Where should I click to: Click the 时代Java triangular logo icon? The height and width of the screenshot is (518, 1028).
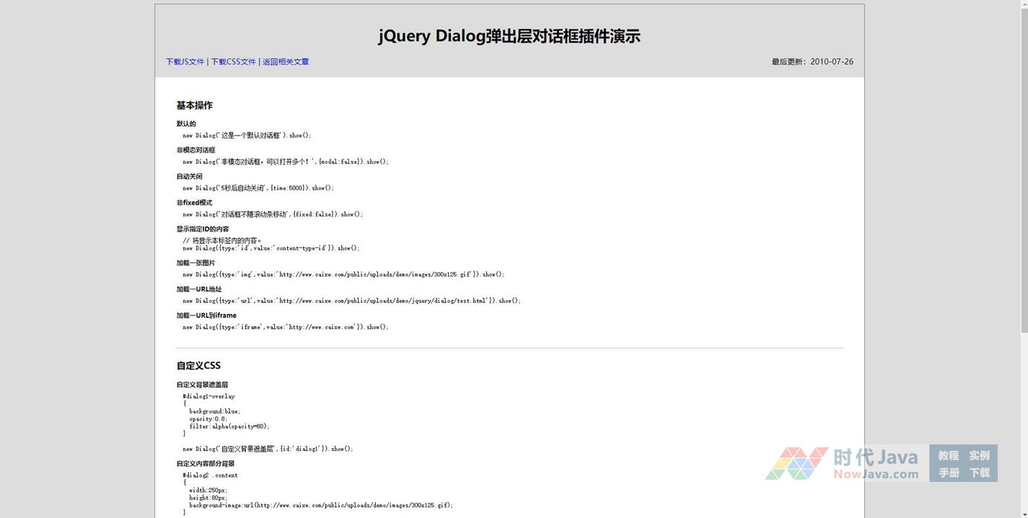pyautogui.click(x=796, y=463)
